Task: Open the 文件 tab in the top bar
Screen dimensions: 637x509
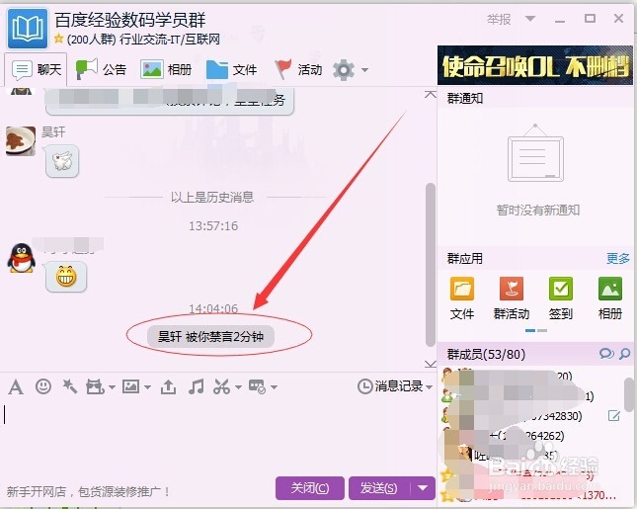Action: point(231,70)
